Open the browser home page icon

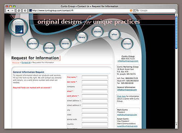[x=19, y=10]
